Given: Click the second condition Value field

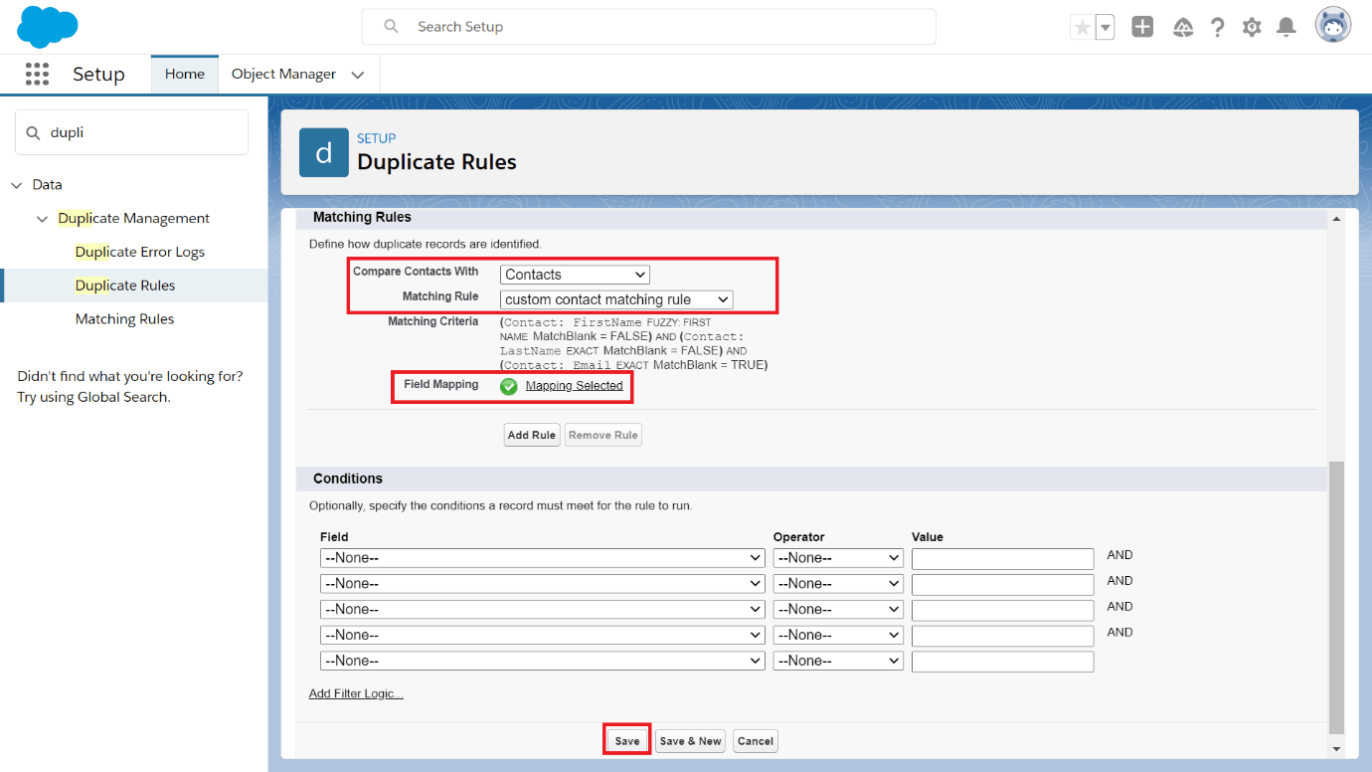Looking at the screenshot, I should click(x=1002, y=584).
